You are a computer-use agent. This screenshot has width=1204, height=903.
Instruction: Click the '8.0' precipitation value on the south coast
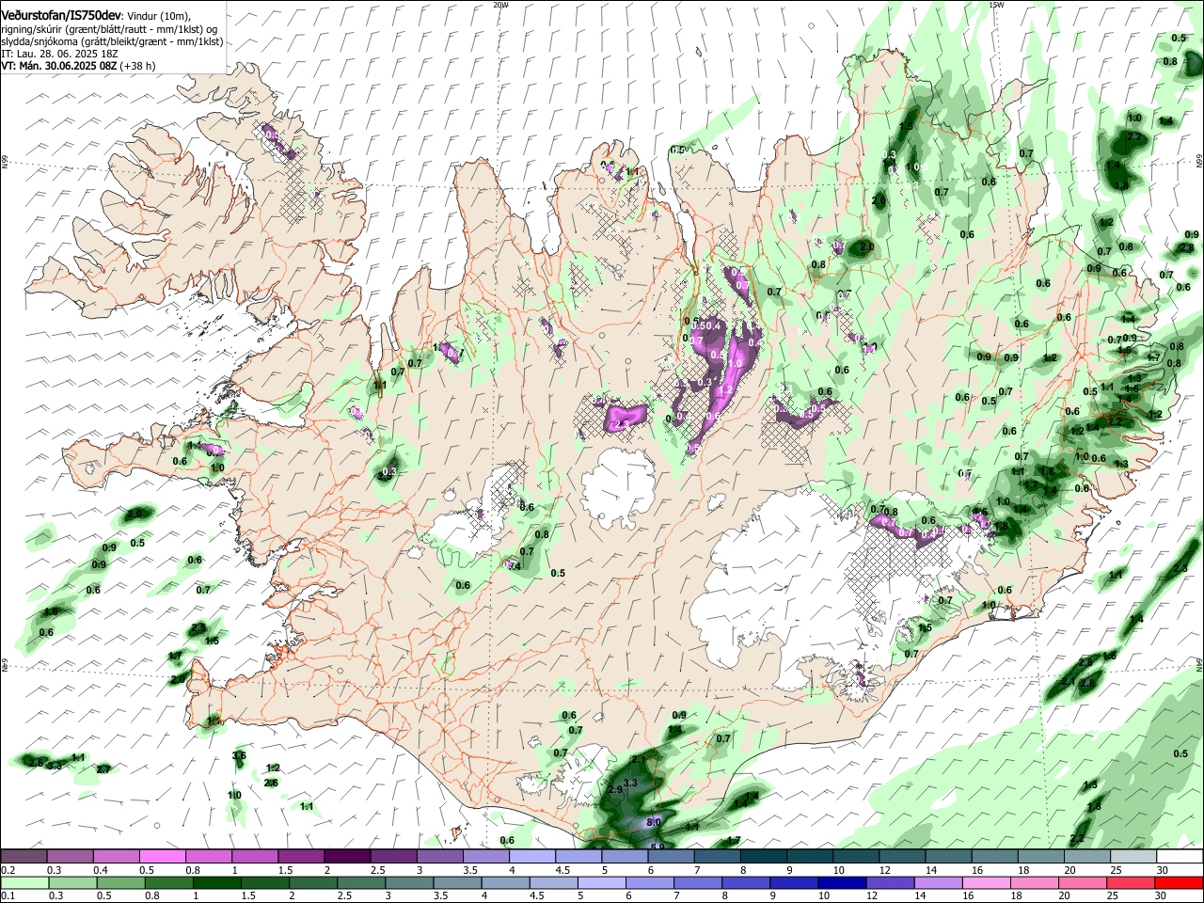click(655, 821)
